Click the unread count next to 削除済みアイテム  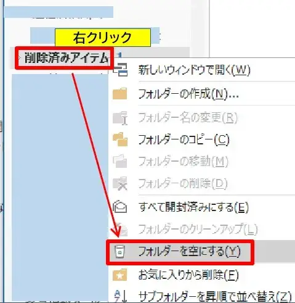(119, 55)
